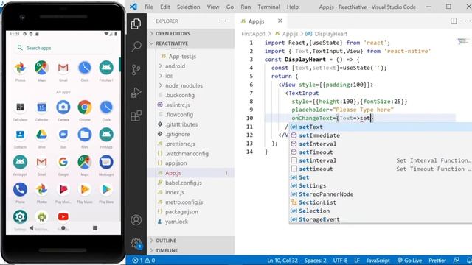This screenshot has height=265, width=472.
Task: Click the Search apps field on emulator
Action: tap(63, 48)
